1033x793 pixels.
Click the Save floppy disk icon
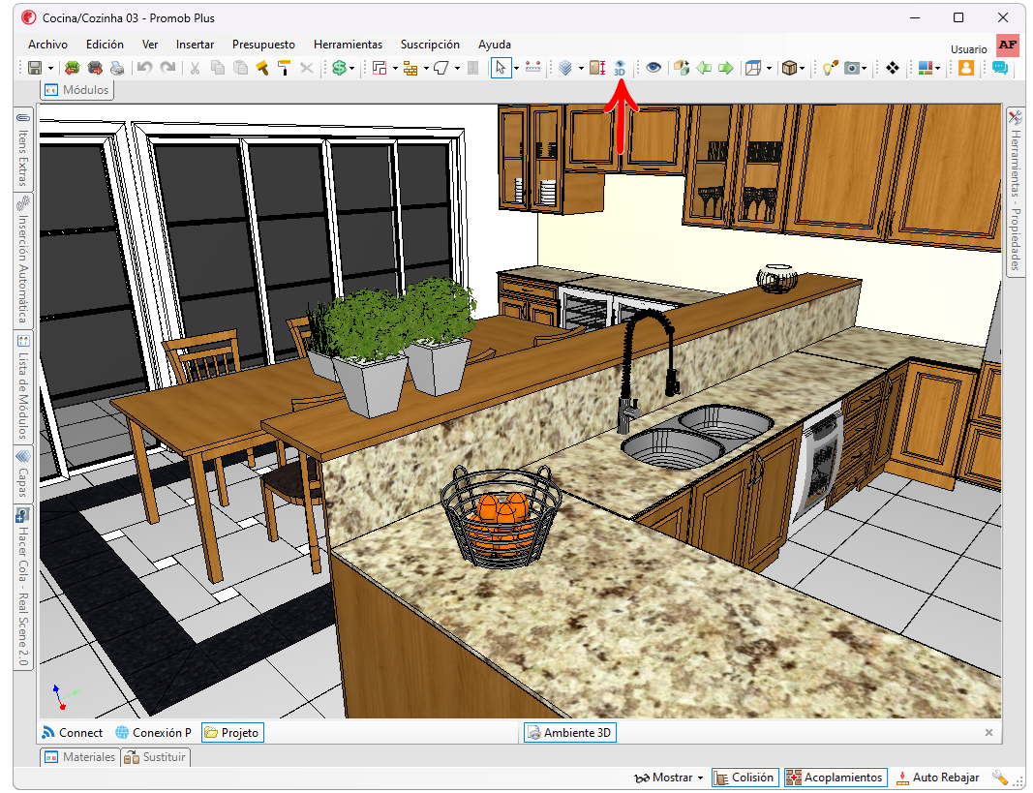tap(35, 68)
